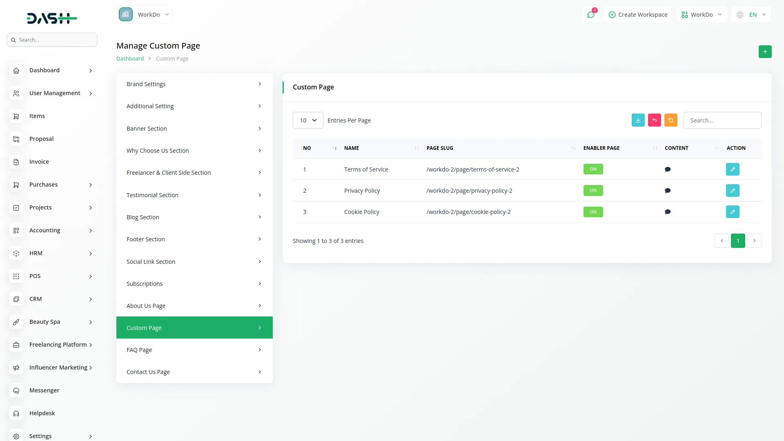784x441 pixels.
Task: Go back via Dashboard breadcrumb link
Action: tap(129, 58)
